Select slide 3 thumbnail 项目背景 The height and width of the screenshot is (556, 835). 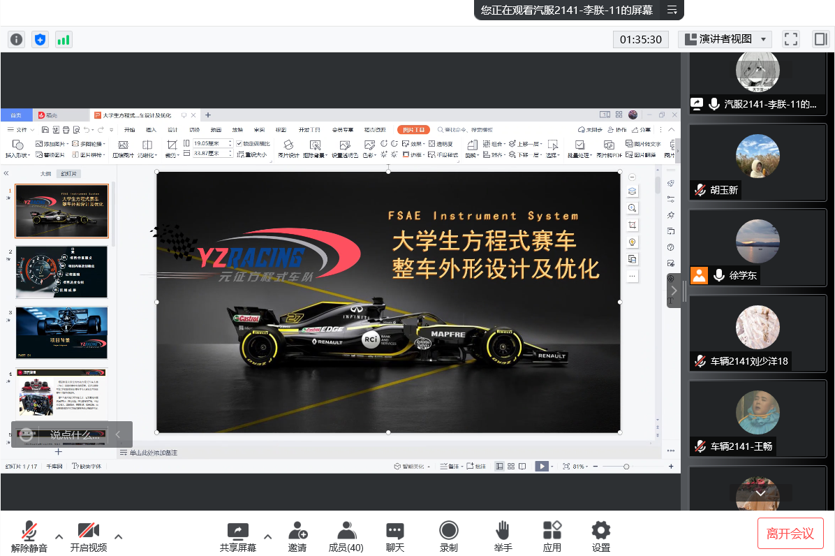click(61, 333)
